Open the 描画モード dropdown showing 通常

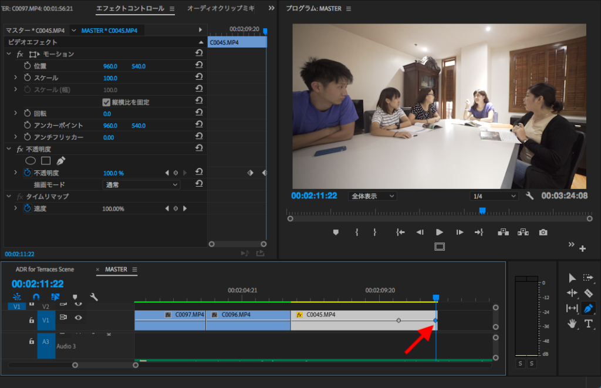pyautogui.click(x=140, y=185)
